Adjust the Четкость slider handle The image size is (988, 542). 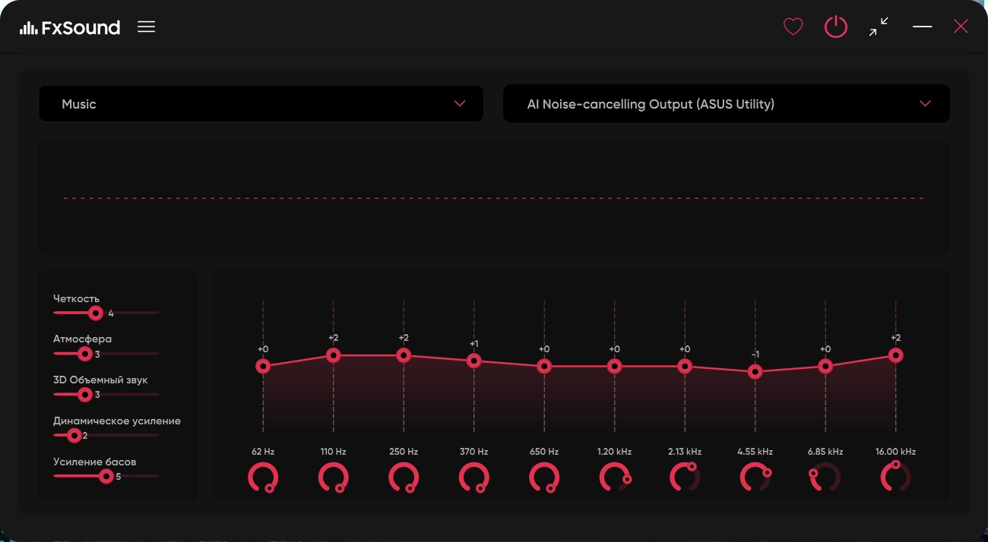coord(95,312)
